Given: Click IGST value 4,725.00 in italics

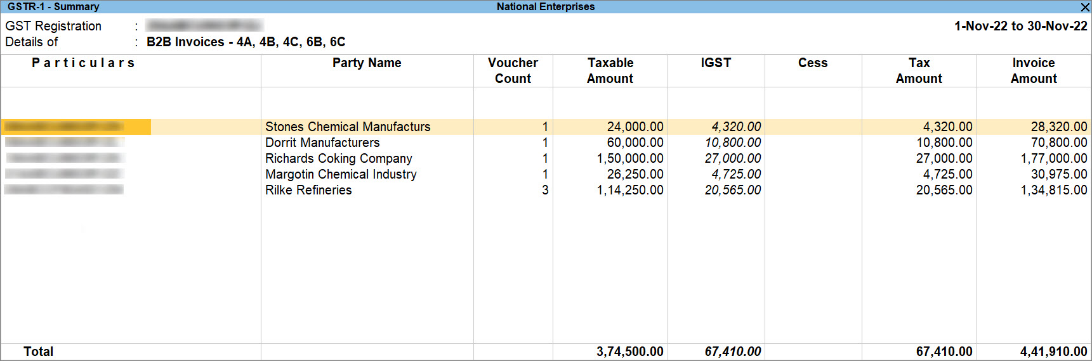Looking at the screenshot, I should pyautogui.click(x=736, y=174).
